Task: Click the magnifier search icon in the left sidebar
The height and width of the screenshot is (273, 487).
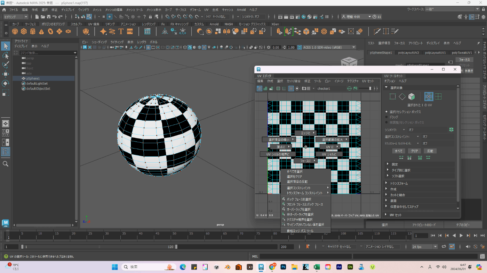Action: point(6,164)
